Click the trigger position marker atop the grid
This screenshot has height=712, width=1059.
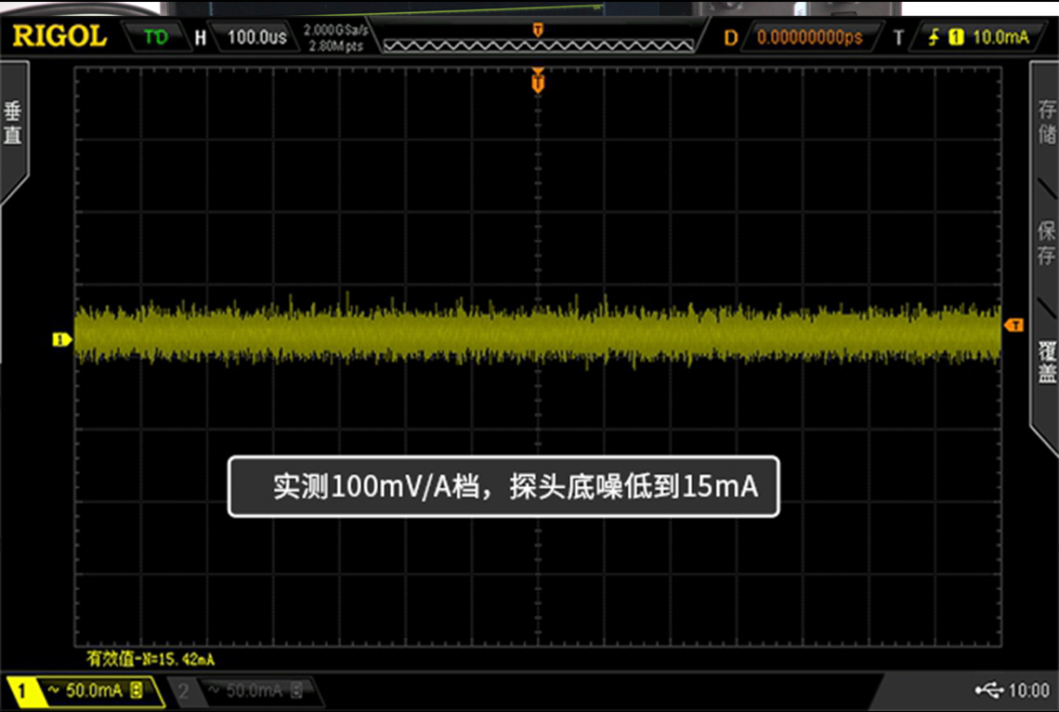tap(538, 80)
